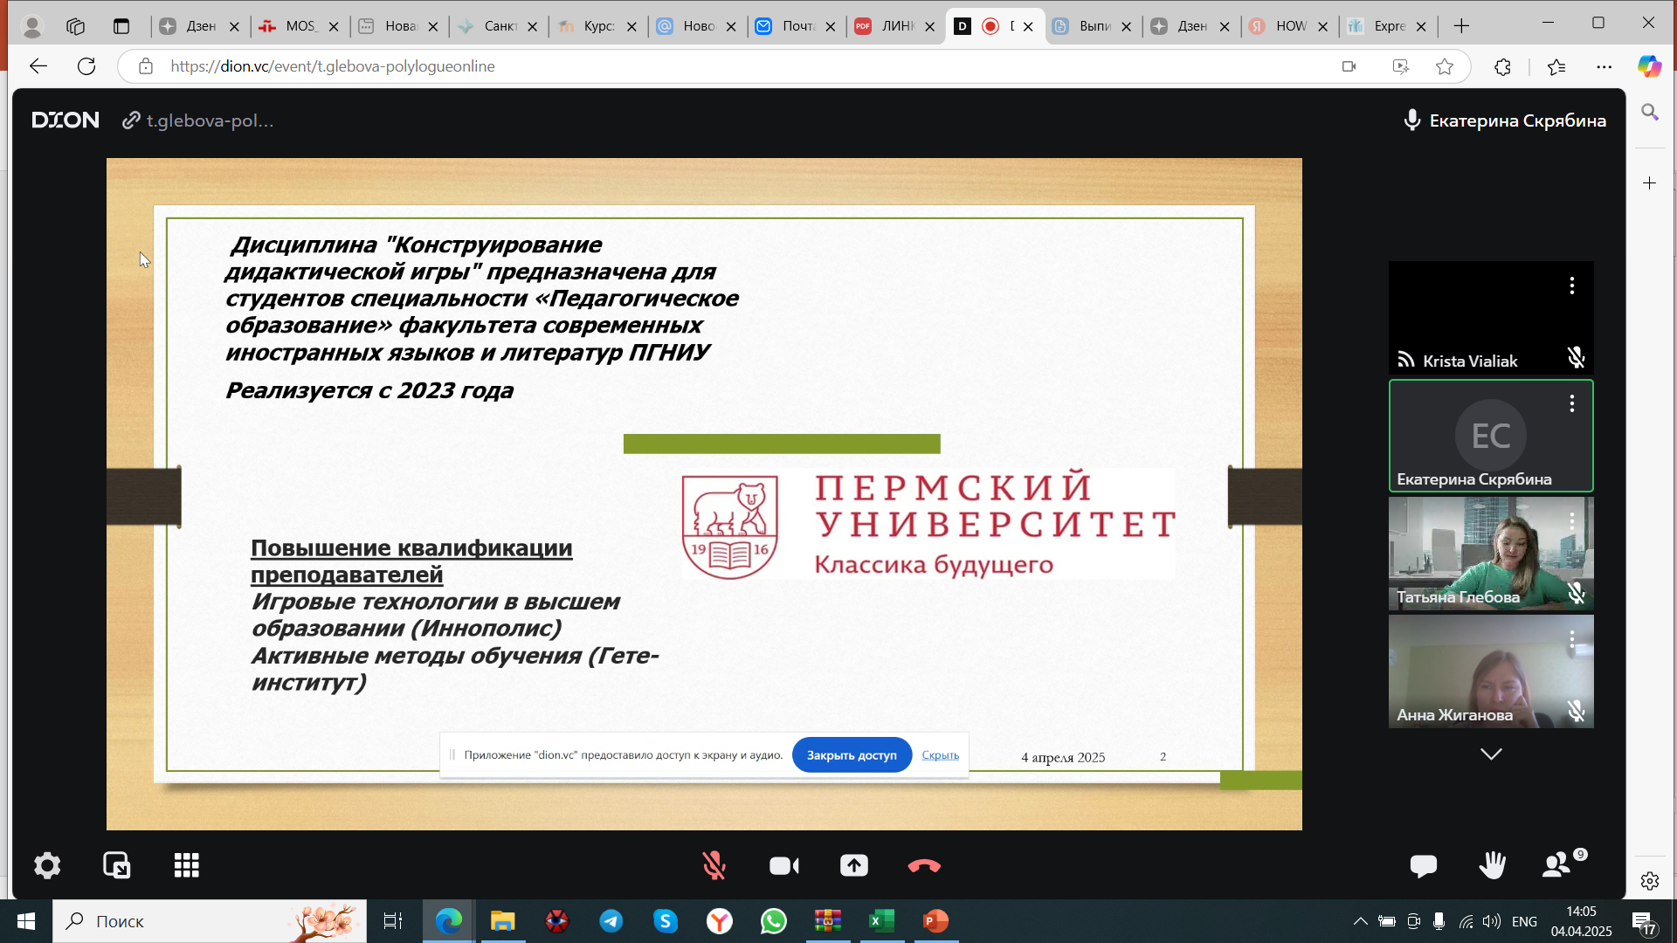
Task: Click the Скрыть link
Action: [x=940, y=755]
